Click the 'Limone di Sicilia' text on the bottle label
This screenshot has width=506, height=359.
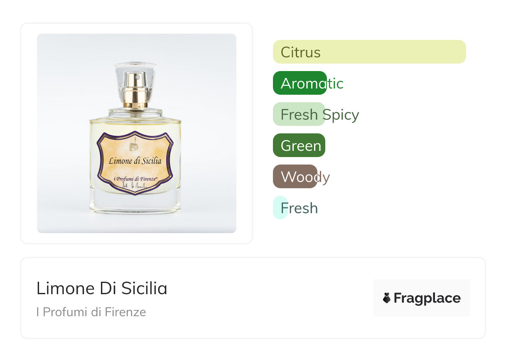(x=135, y=161)
